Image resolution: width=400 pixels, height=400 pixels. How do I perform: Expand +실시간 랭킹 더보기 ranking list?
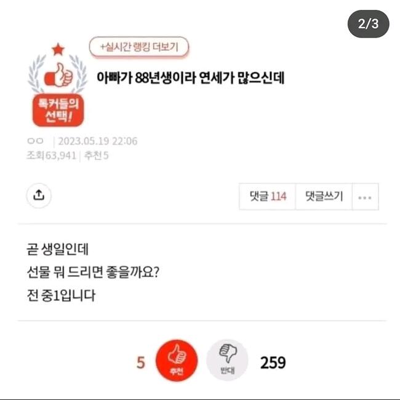click(x=139, y=47)
